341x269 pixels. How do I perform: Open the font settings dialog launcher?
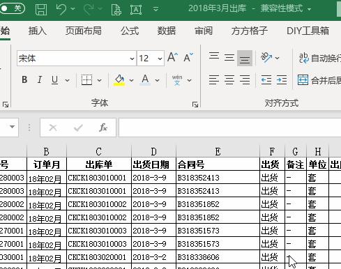point(195,105)
